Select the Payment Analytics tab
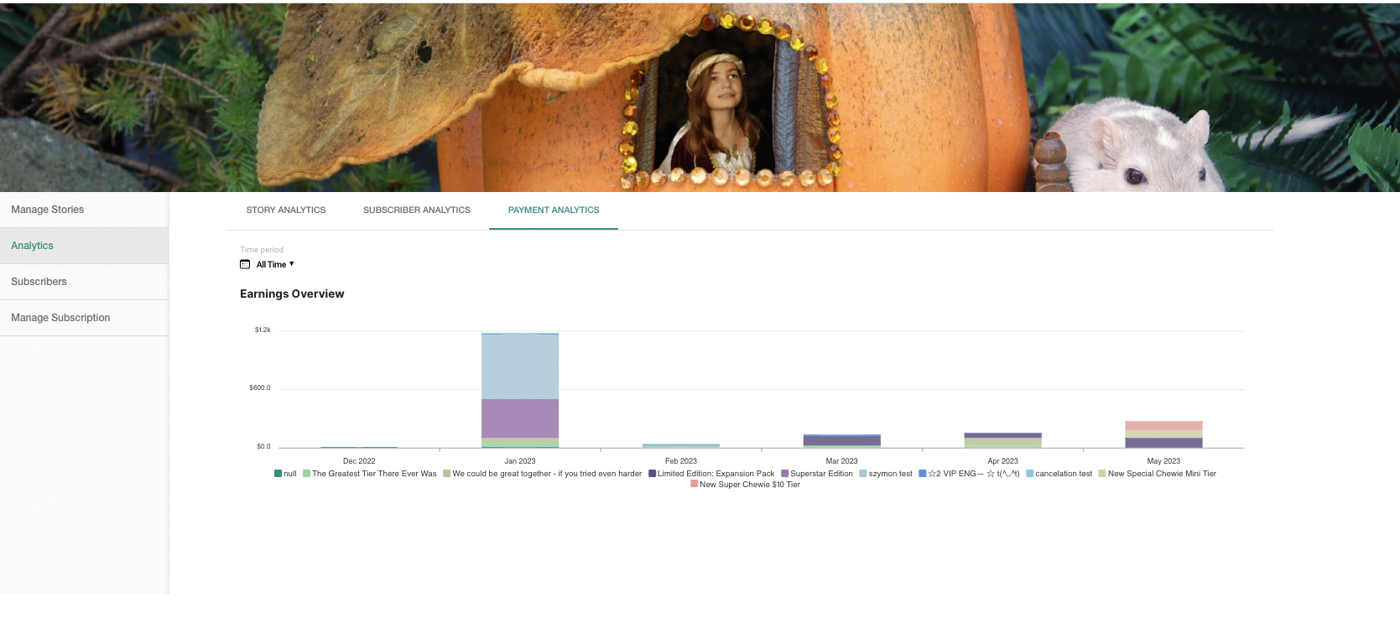Viewport: 1400px width, 618px height. [x=554, y=210]
